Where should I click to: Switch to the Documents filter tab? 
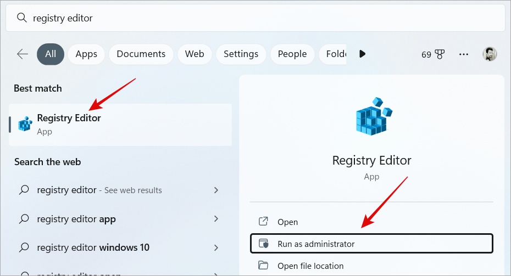[141, 54]
